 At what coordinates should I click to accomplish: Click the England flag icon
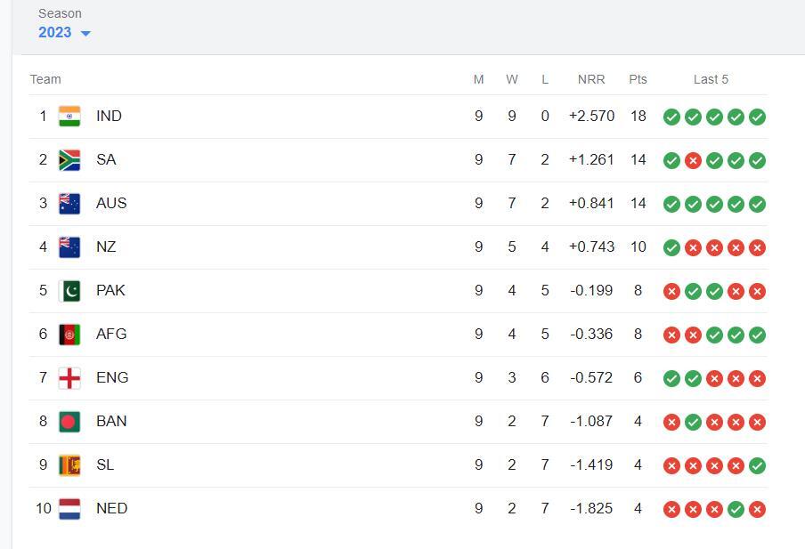click(69, 378)
